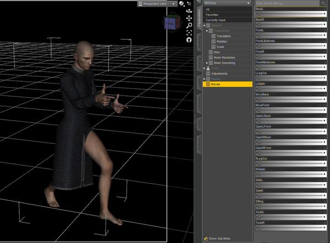The image size is (330, 243).
Task: Select the Currently Used filter row
Action: pos(228,20)
